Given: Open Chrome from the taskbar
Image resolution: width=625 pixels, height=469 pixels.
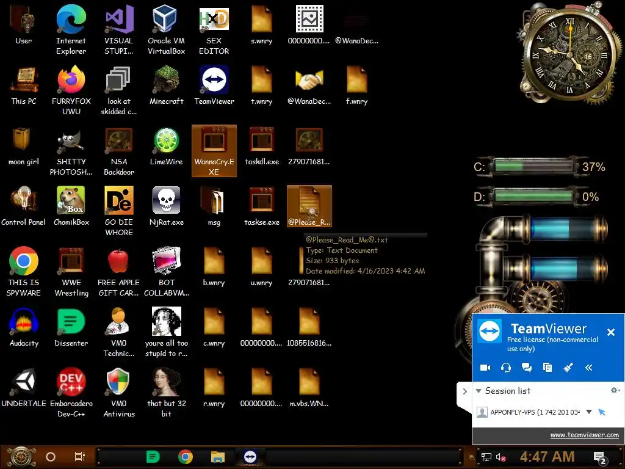Looking at the screenshot, I should tap(186, 457).
